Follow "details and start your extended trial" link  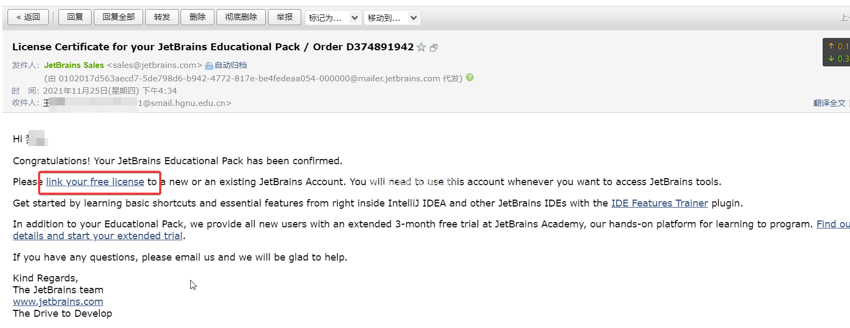pos(98,236)
